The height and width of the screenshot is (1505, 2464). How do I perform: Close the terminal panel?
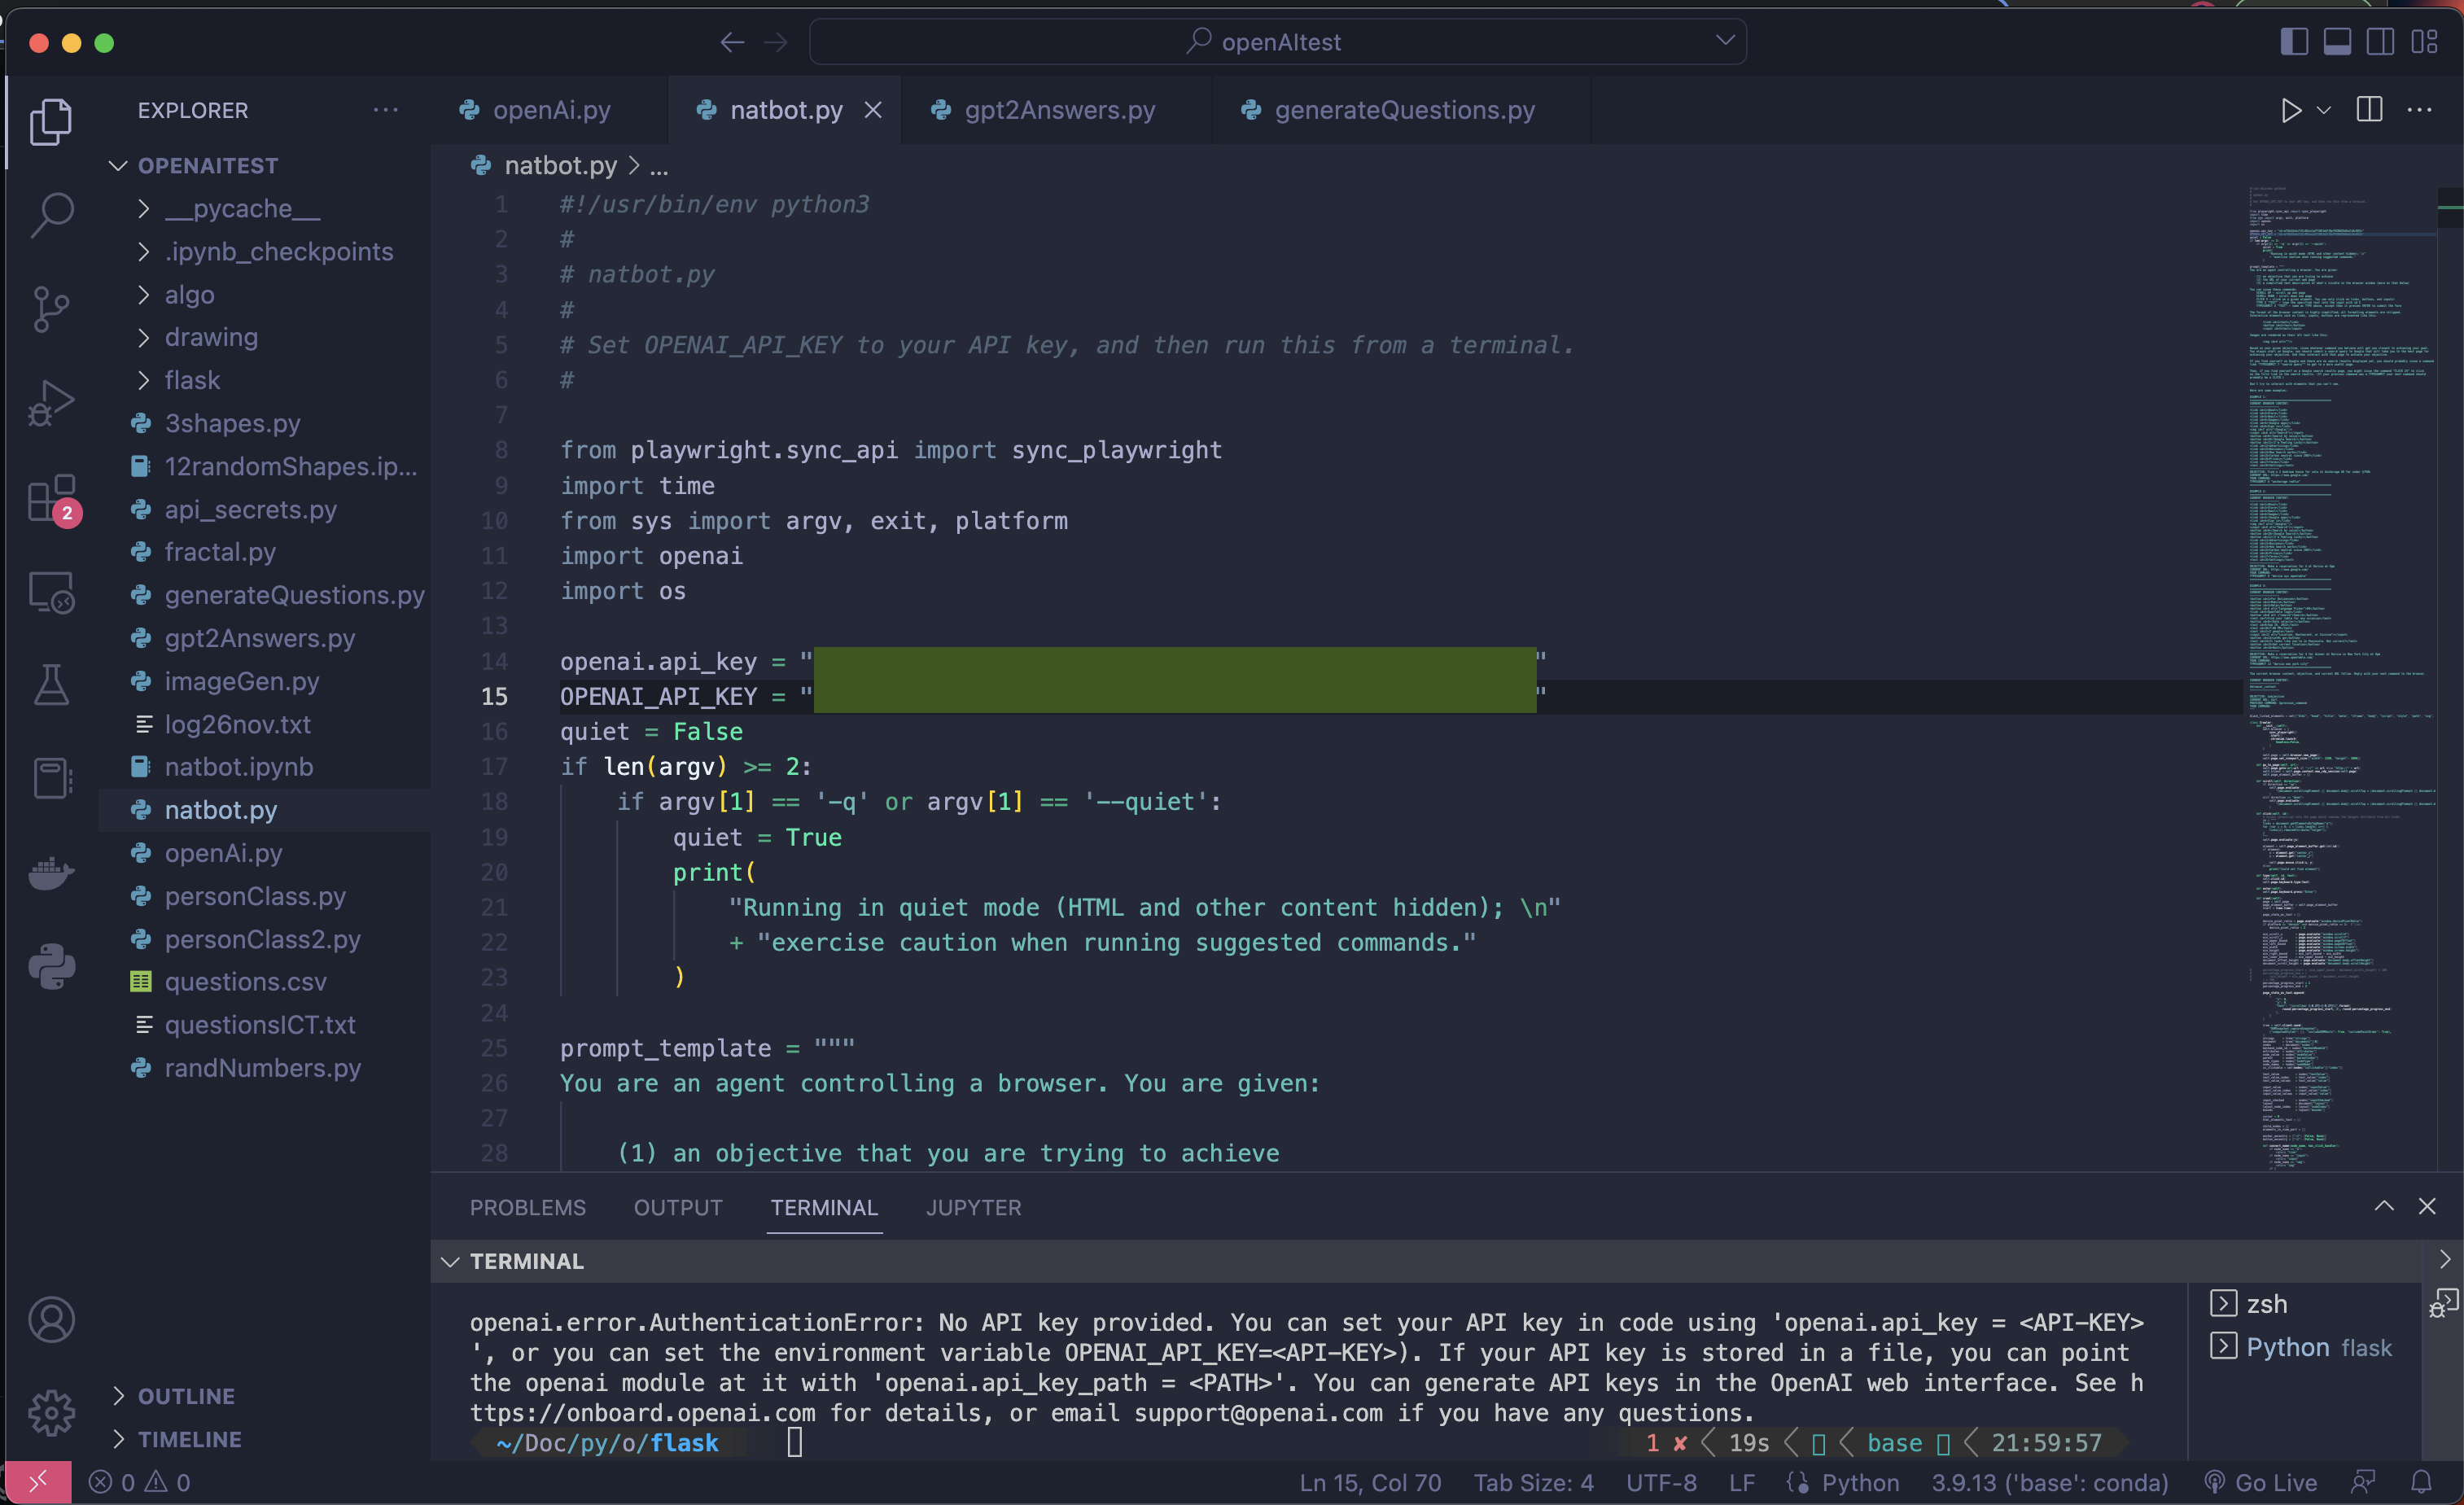(2427, 1206)
